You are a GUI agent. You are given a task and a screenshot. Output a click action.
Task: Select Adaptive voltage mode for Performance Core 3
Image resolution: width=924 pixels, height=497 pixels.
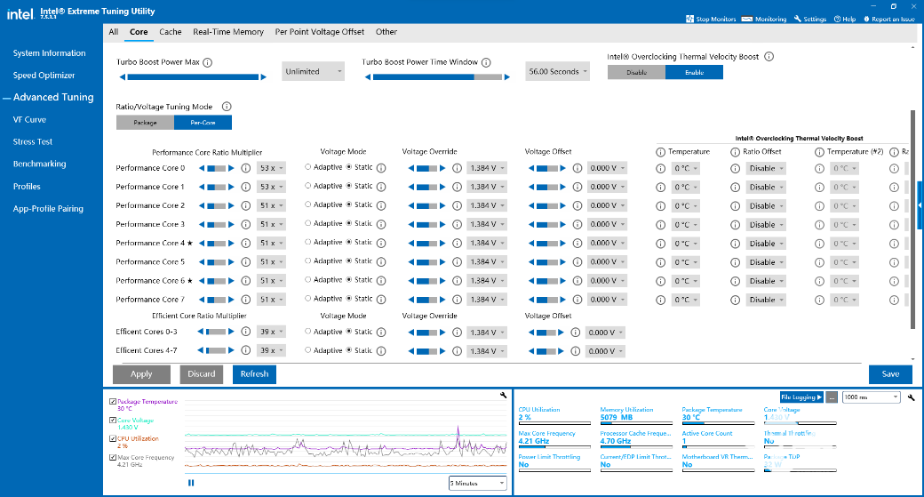coord(307,224)
